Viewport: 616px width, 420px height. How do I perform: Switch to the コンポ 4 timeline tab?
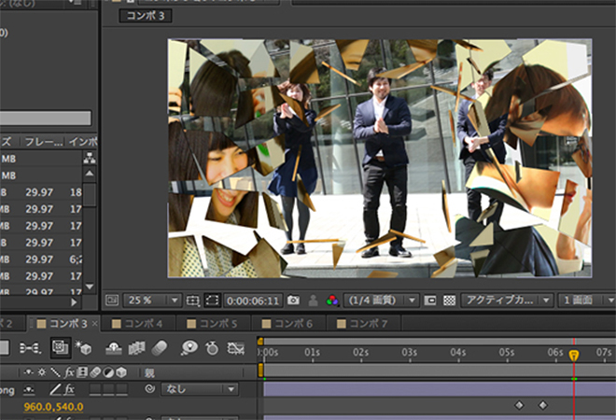pos(144,323)
